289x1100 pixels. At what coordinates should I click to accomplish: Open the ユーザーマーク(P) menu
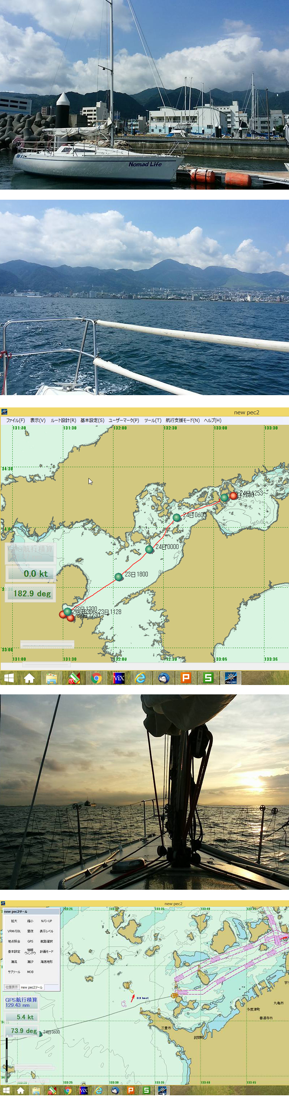[124, 420]
